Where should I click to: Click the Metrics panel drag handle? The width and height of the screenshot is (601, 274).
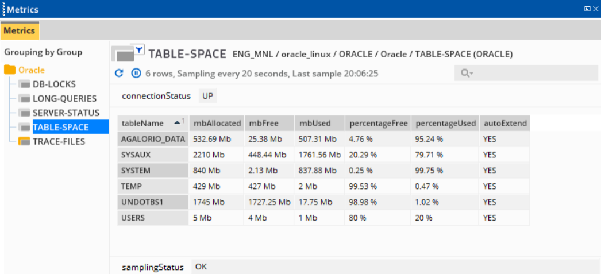click(3, 9)
